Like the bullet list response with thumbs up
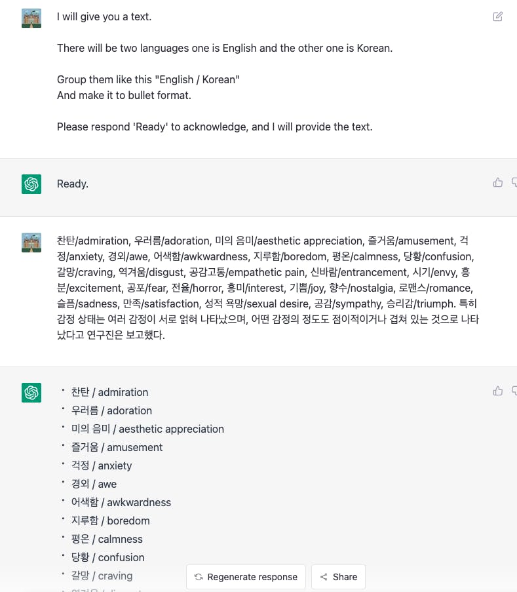517x592 pixels. pyautogui.click(x=498, y=391)
